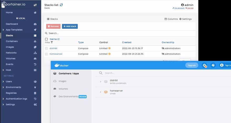The image size is (231, 123).
Task: Tick the distribt stack checkbox
Action: (46, 48)
